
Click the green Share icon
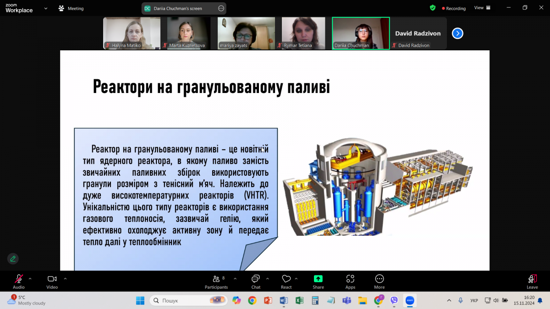[x=318, y=279]
